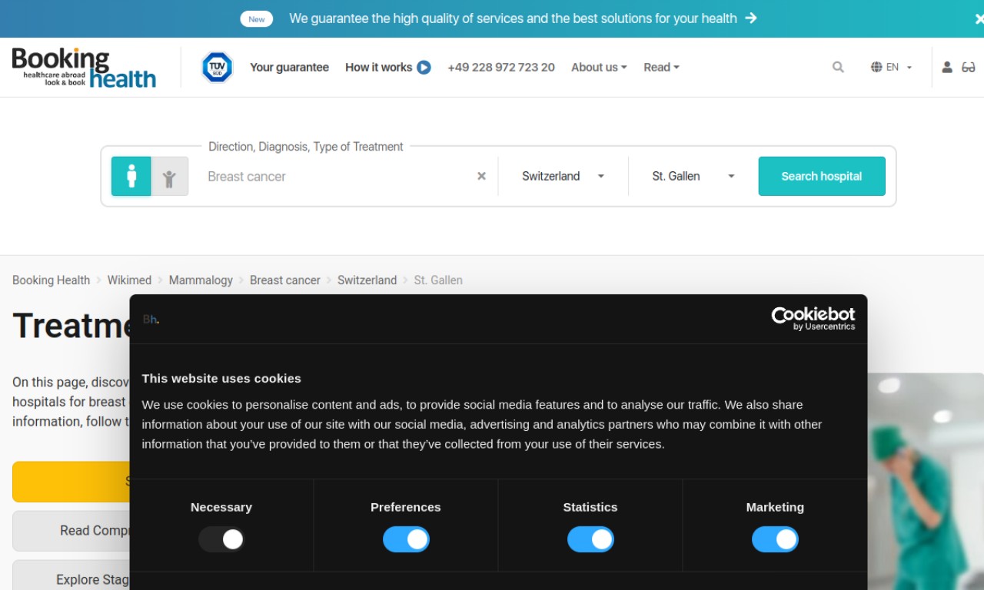Open the Switzerland country dropdown

[x=563, y=176]
